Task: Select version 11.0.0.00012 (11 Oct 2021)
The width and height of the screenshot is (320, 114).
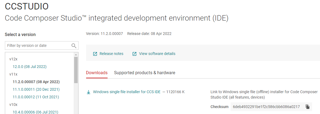Action: [x=36, y=97]
